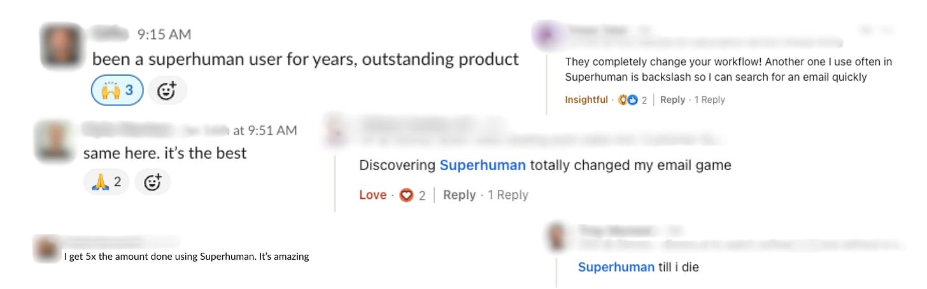
Task: Reply to the "email game" comment
Action: point(459,195)
